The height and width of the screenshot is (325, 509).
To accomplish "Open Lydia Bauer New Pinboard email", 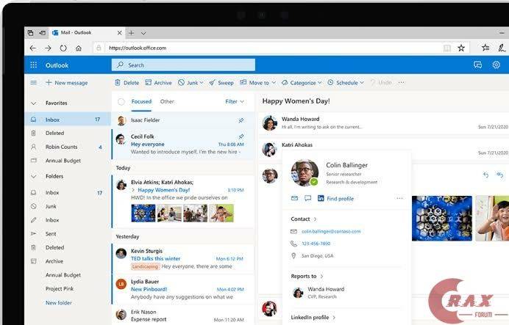I will 183,289.
